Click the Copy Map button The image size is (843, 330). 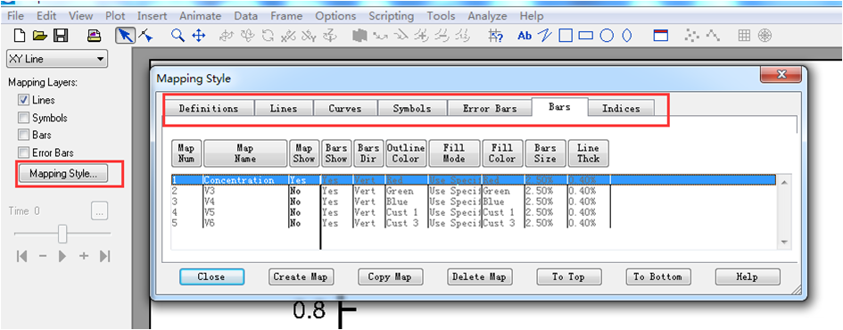[x=391, y=276]
